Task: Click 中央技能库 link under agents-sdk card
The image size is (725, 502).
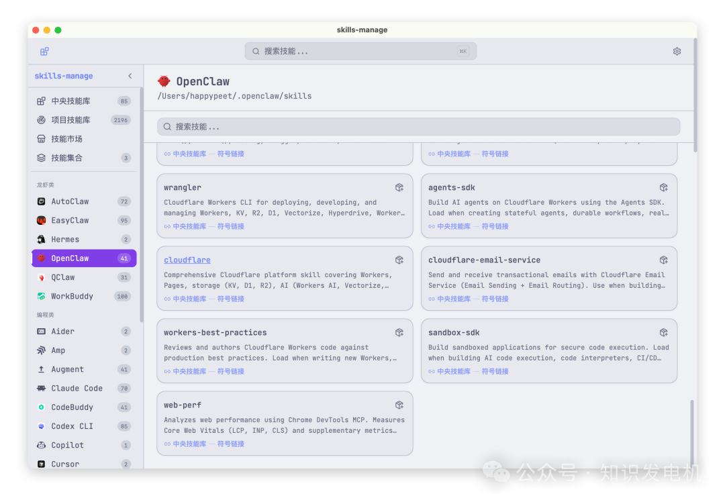Action: [x=454, y=226]
